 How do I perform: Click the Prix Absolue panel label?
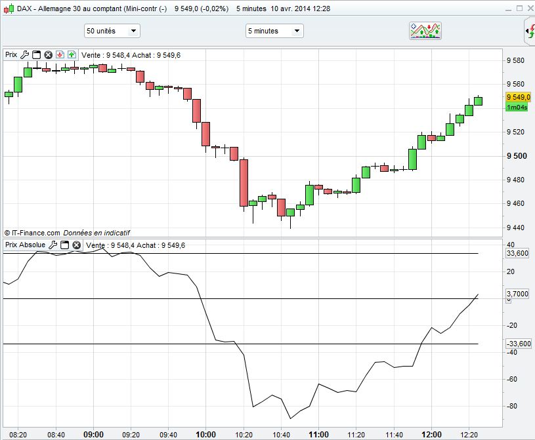click(25, 245)
